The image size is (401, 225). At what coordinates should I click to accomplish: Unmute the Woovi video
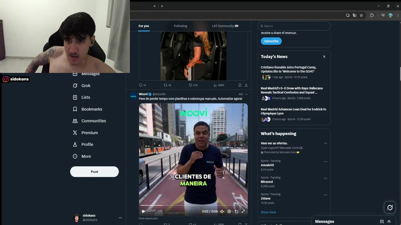(222, 212)
